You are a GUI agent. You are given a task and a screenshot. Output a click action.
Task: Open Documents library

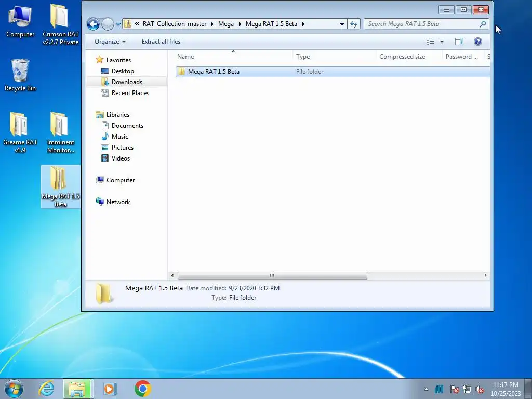pos(127,126)
